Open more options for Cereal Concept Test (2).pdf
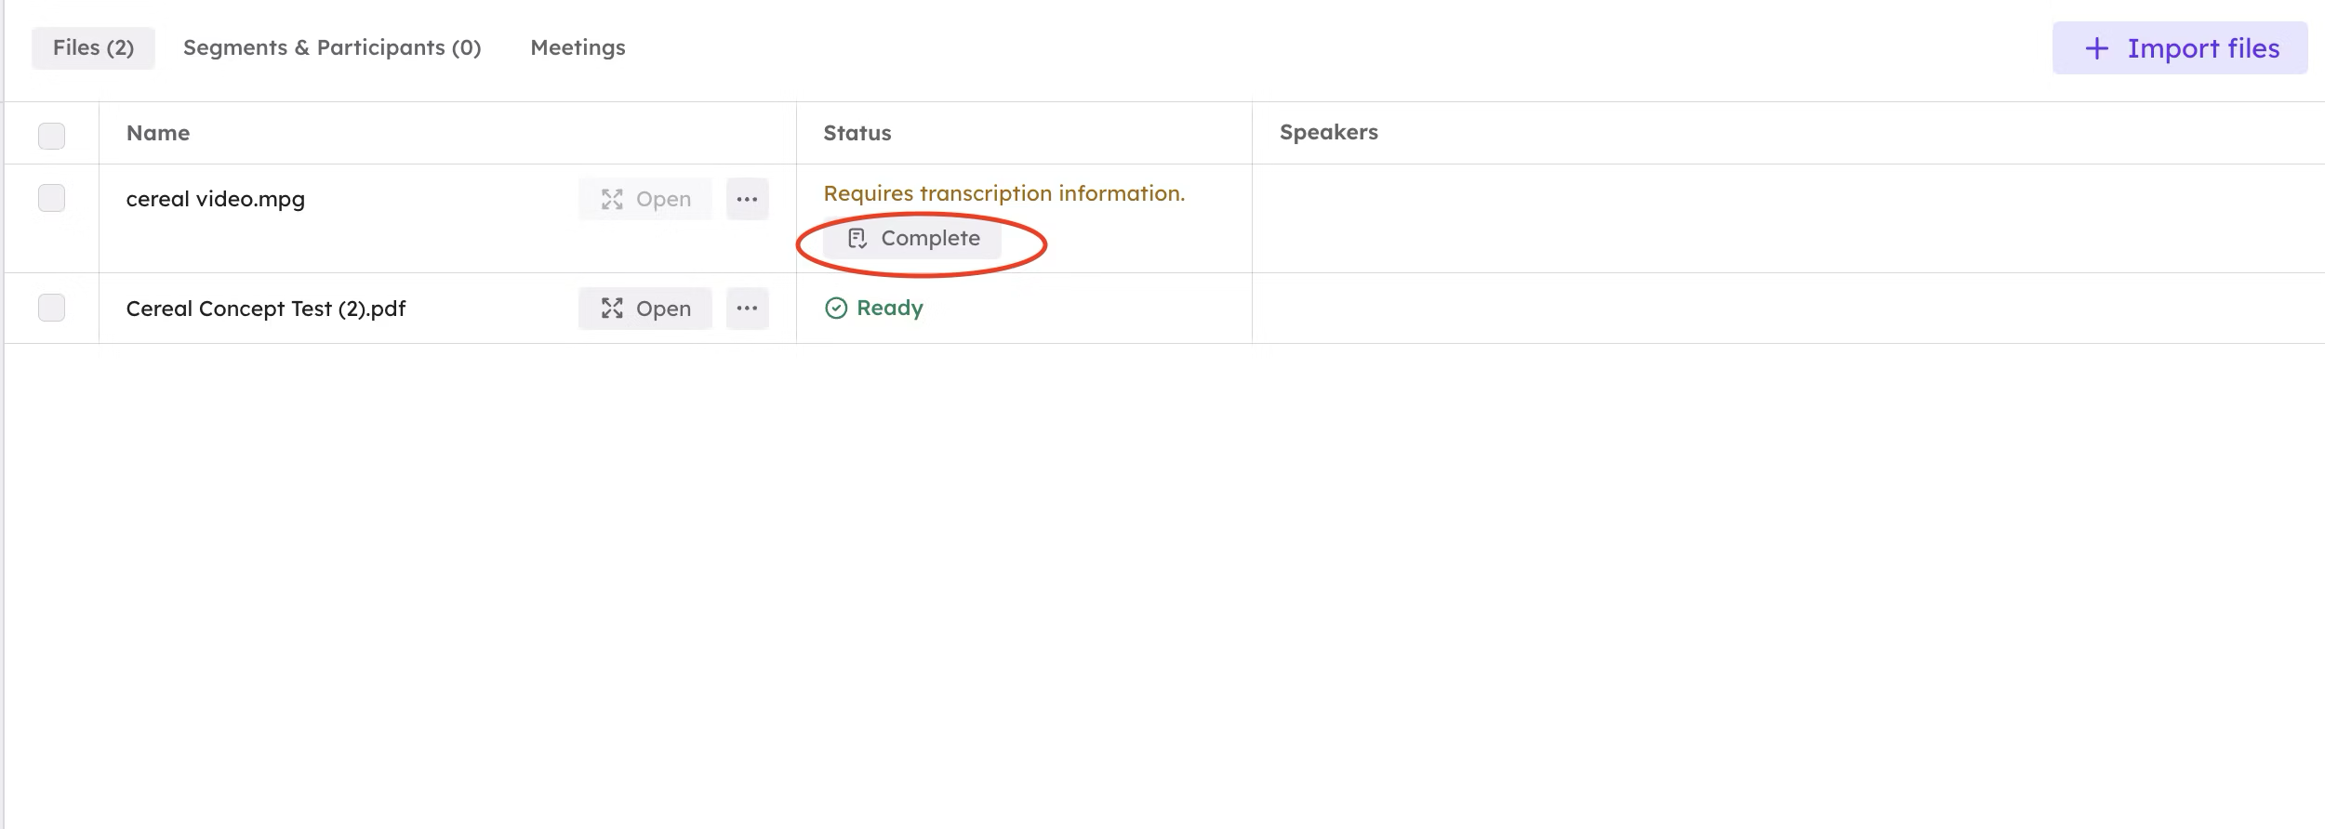 747,309
